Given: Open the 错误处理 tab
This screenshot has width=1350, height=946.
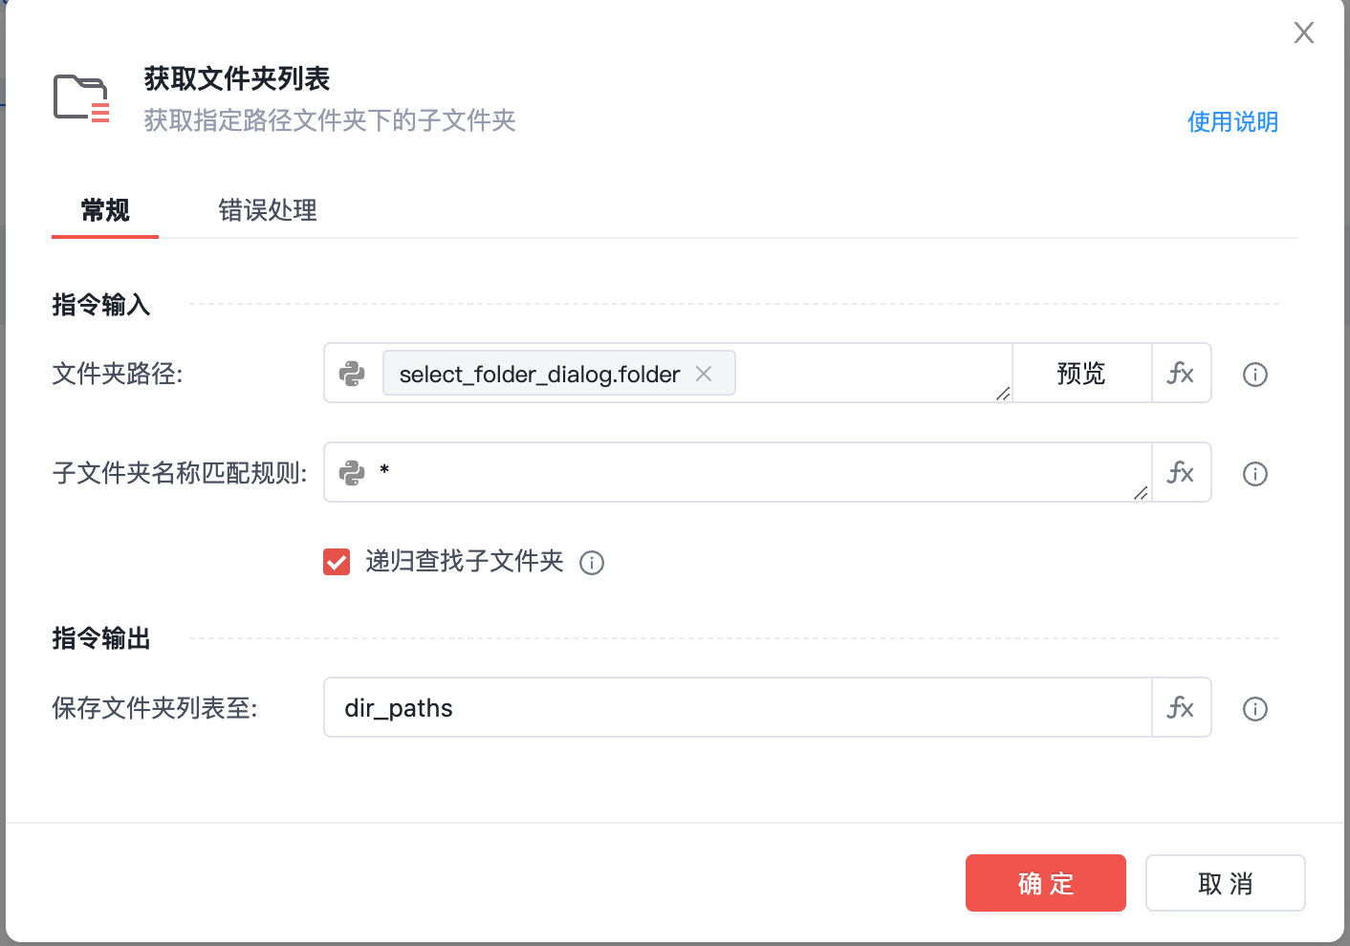Looking at the screenshot, I should click(x=268, y=210).
